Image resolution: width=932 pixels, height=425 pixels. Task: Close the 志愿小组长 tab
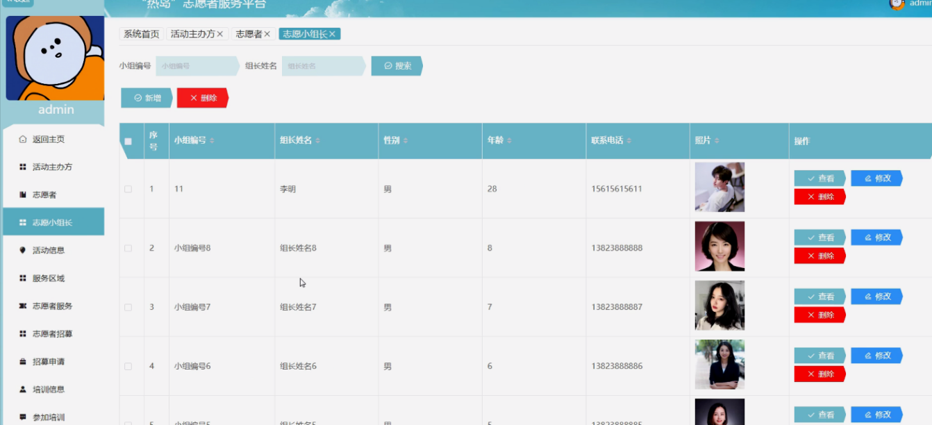click(x=333, y=33)
